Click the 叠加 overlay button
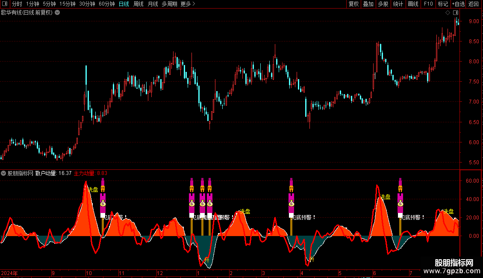The width and height of the screenshot is (483, 278). pyautogui.click(x=368, y=4)
